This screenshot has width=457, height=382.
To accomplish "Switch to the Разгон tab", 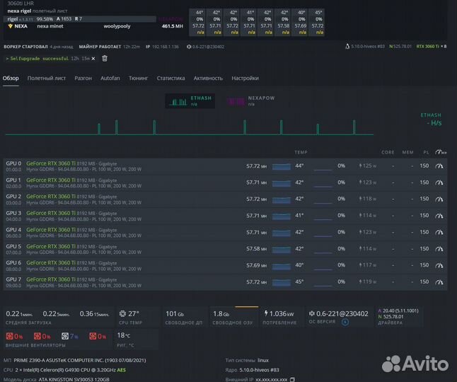I will [x=83, y=79].
